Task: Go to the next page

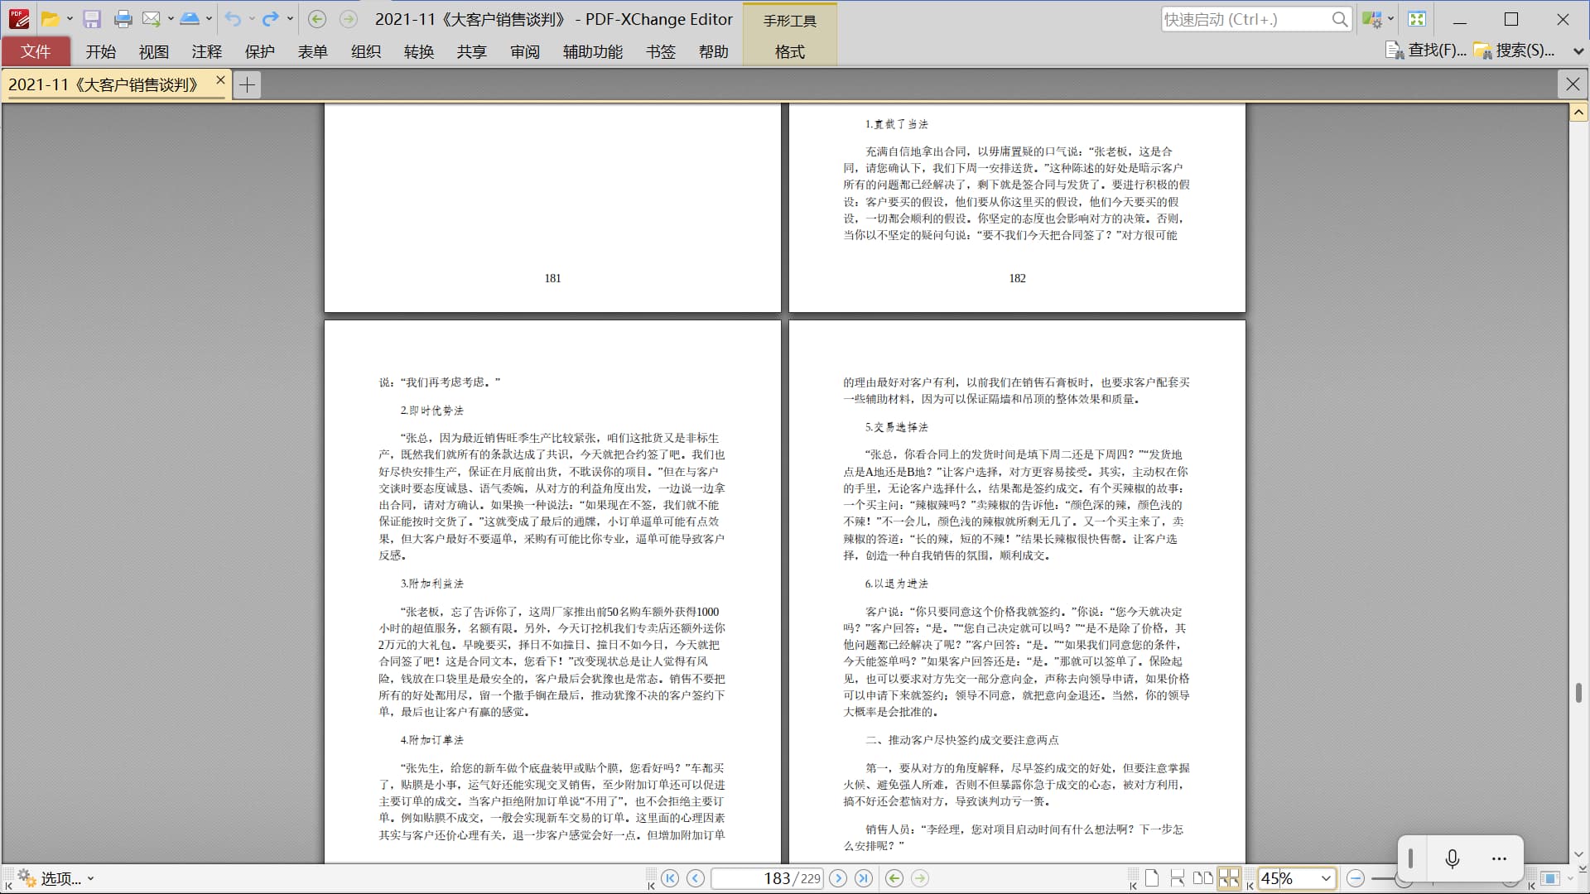Action: 838,878
